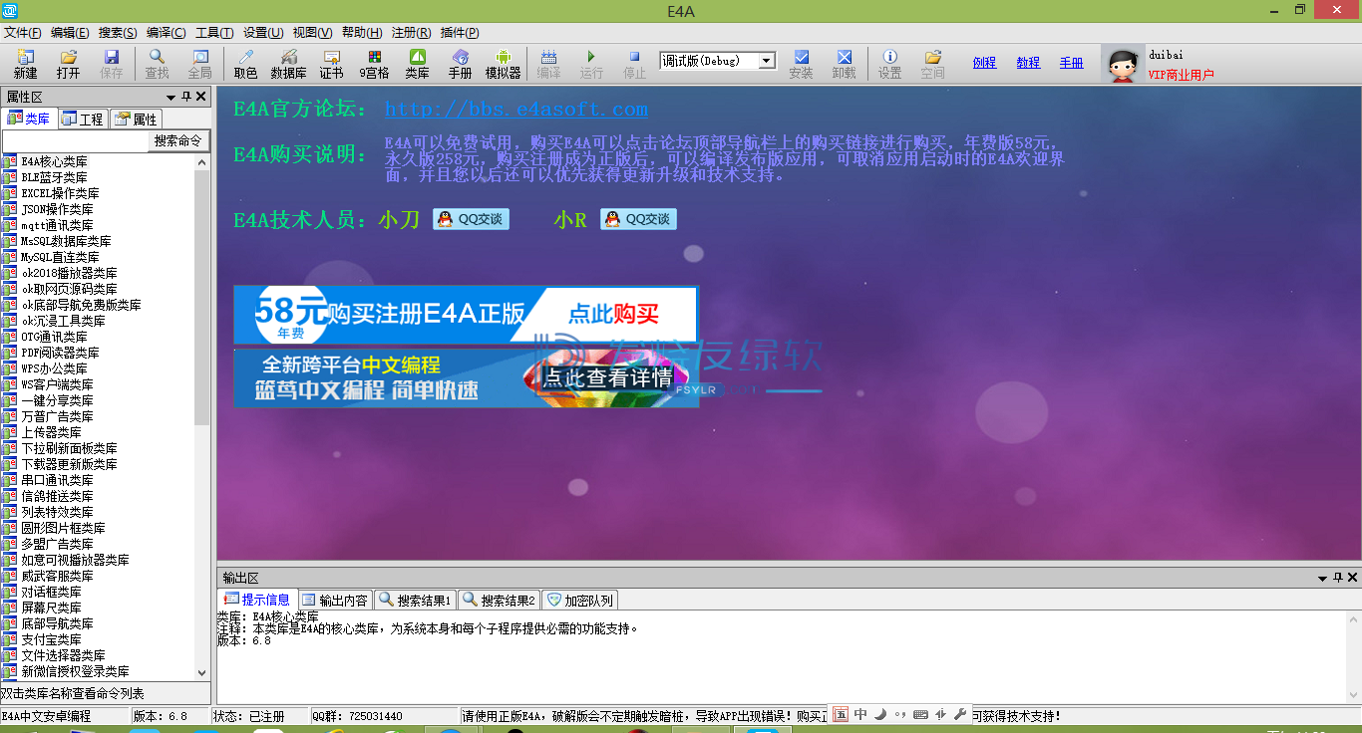1362x733 pixels.
Task: Click the 新建 (New) toolbar icon
Action: (x=25, y=64)
